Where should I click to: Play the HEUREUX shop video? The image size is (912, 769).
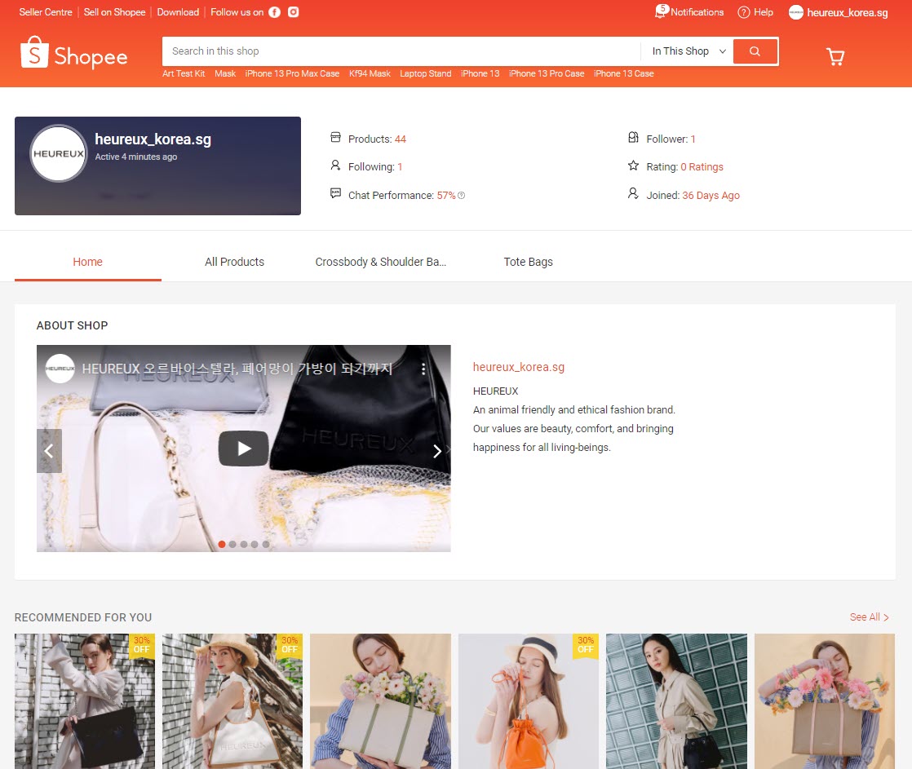(x=243, y=449)
